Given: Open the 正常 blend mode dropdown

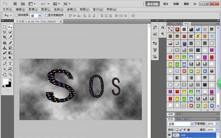Looking at the screenshot, I should tap(180, 124).
